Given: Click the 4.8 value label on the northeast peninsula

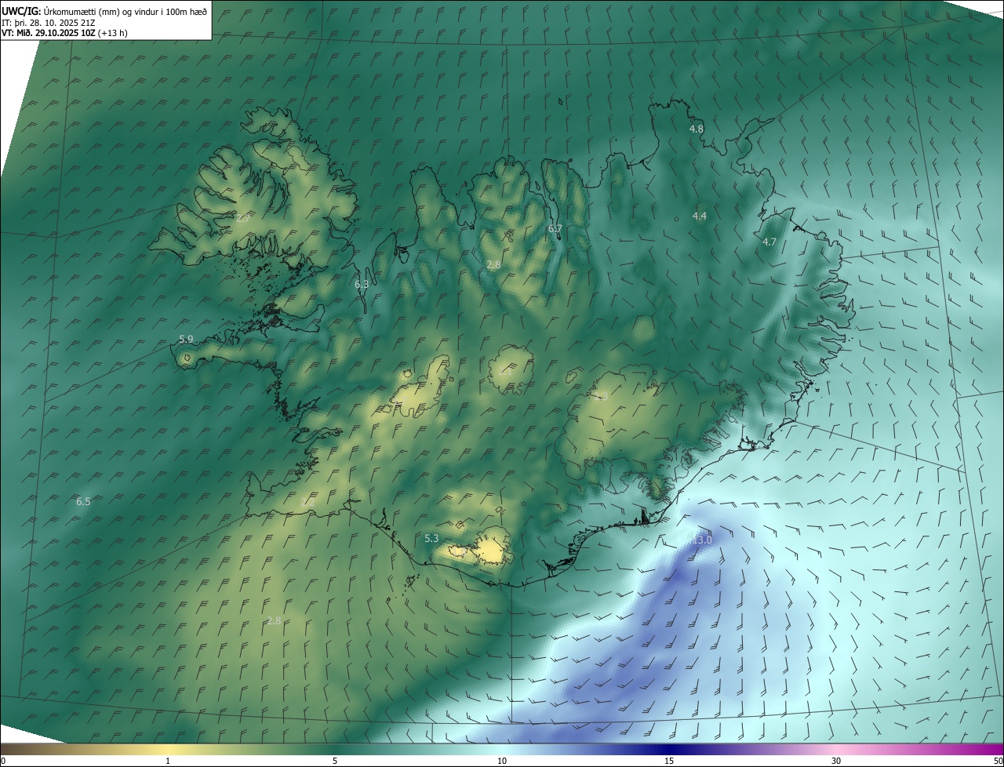Looking at the screenshot, I should coord(697,129).
